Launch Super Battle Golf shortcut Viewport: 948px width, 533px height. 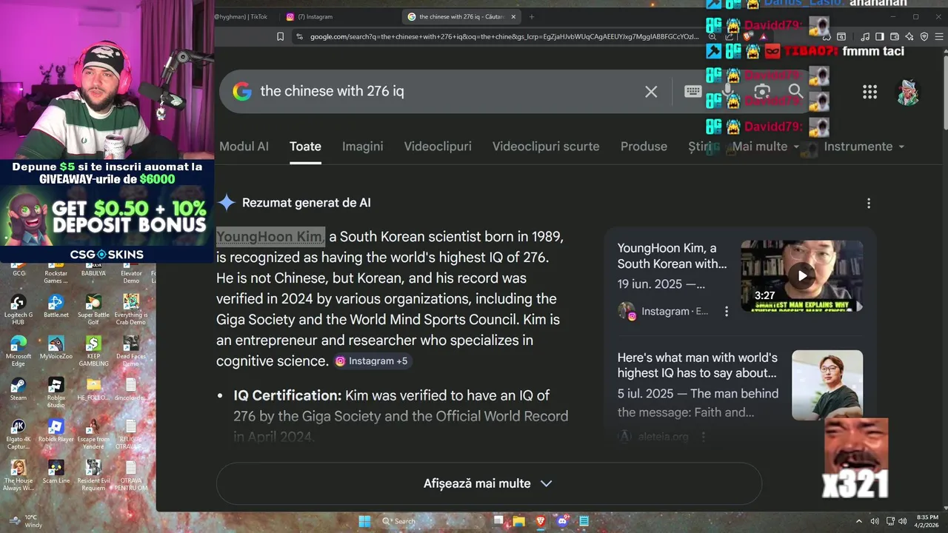click(93, 309)
